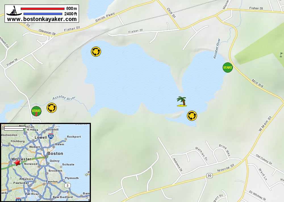Click the Otis St street label

[x=171, y=13]
